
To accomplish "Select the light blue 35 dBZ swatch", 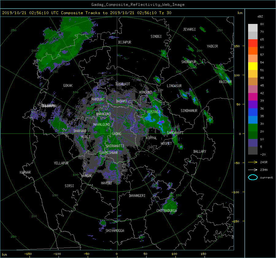I will pyautogui.click(x=253, y=120).
